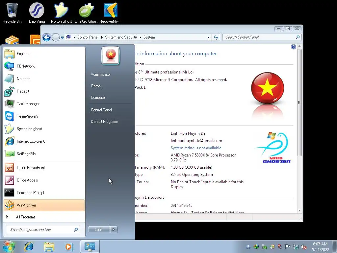Open the arrow menu next to Lock

pyautogui.click(x=114, y=230)
